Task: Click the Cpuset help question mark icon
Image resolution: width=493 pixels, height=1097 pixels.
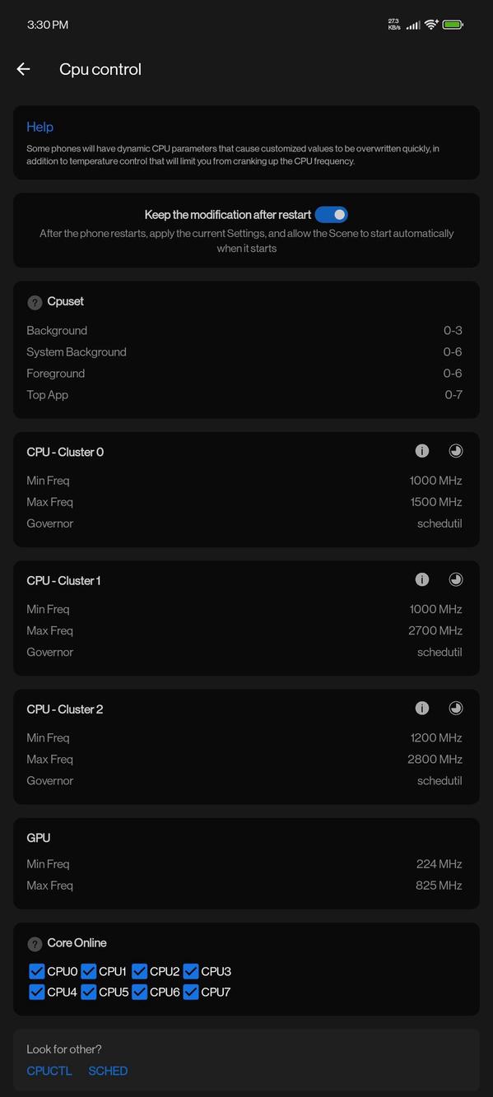Action: coord(35,302)
